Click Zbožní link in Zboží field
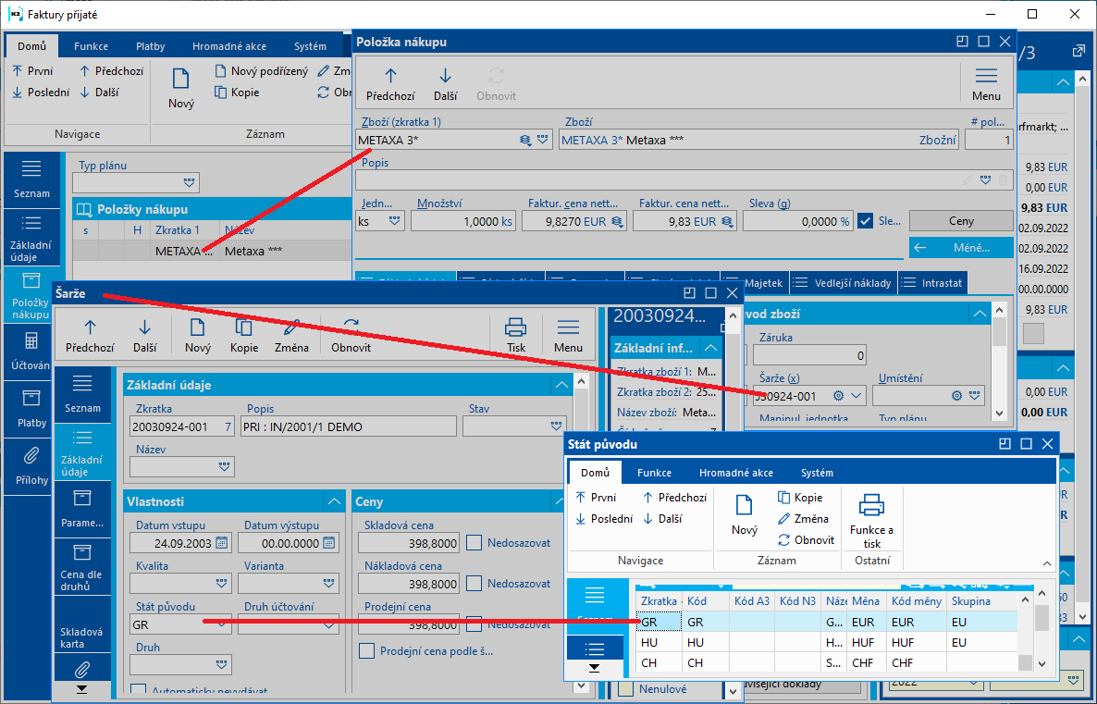This screenshot has height=704, width=1097. click(938, 141)
